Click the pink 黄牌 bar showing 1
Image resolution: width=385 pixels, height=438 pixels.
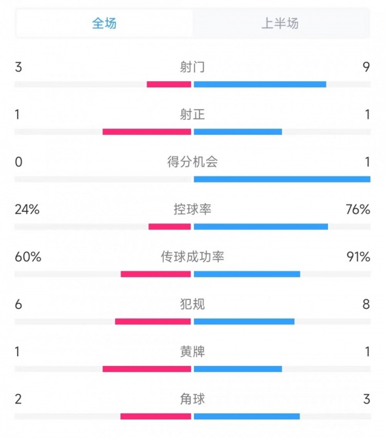(x=147, y=369)
